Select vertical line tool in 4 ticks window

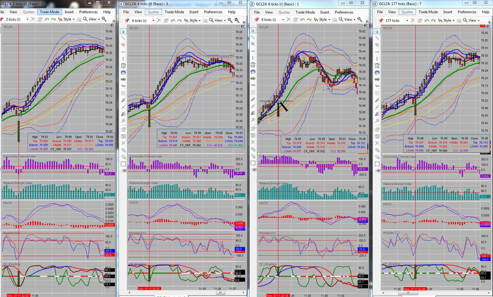[123, 59]
